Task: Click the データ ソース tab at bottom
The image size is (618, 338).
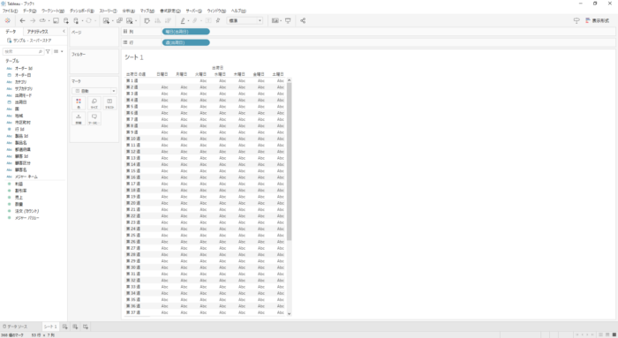Action: click(x=15, y=327)
